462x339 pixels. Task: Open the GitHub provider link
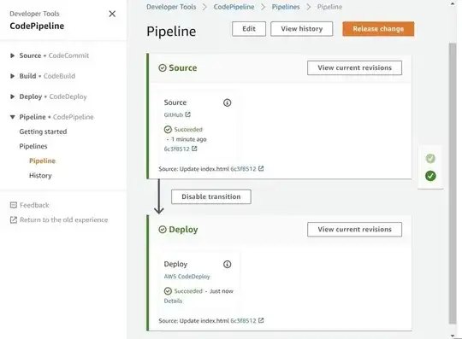[174, 114]
